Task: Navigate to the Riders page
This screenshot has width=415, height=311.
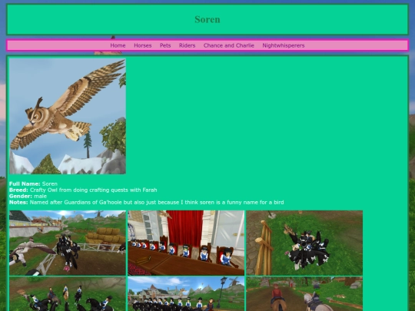Action: point(187,45)
